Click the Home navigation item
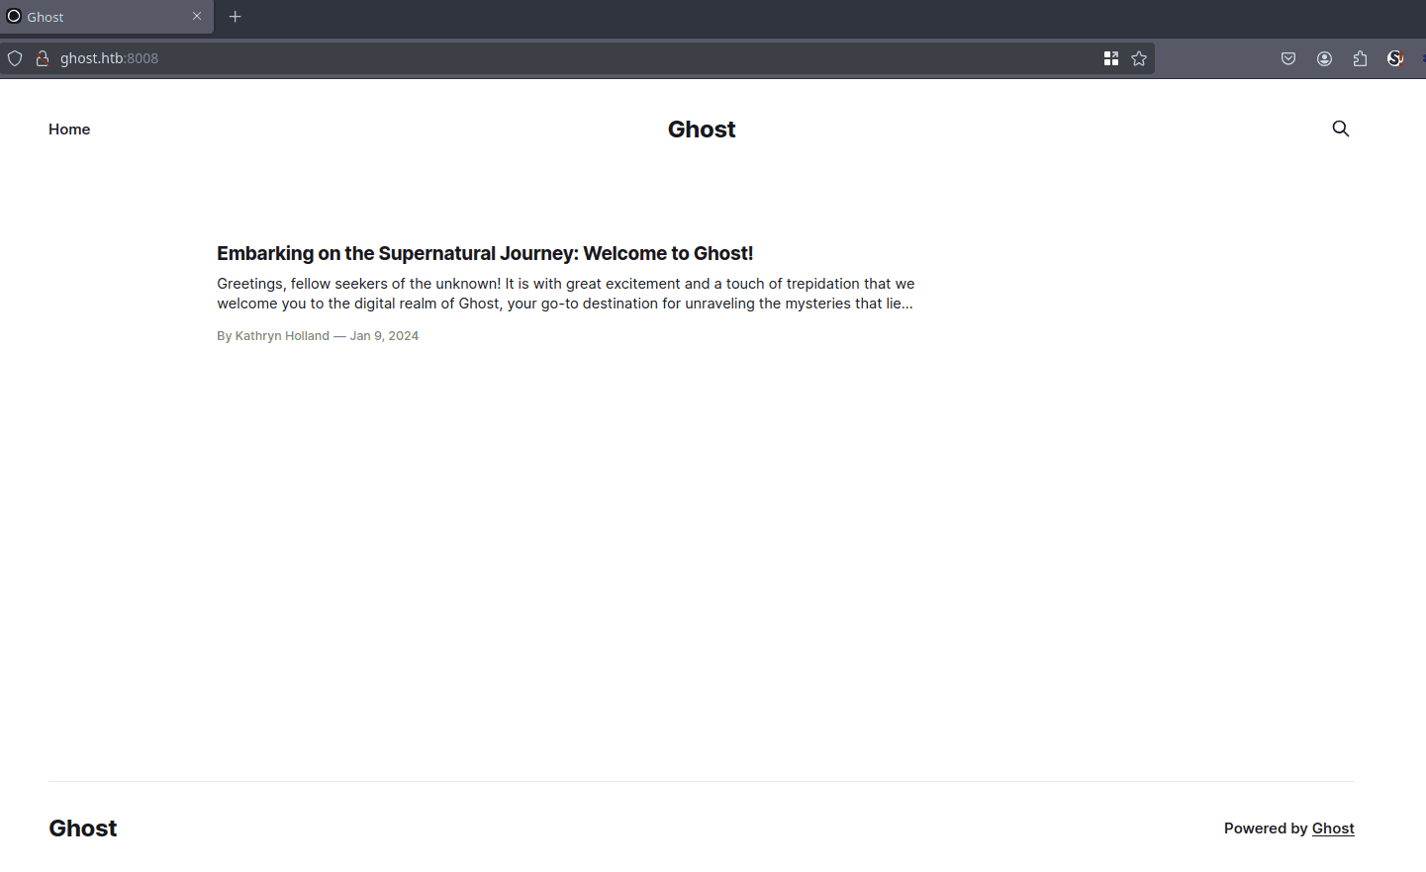The width and height of the screenshot is (1426, 872). coord(69,130)
